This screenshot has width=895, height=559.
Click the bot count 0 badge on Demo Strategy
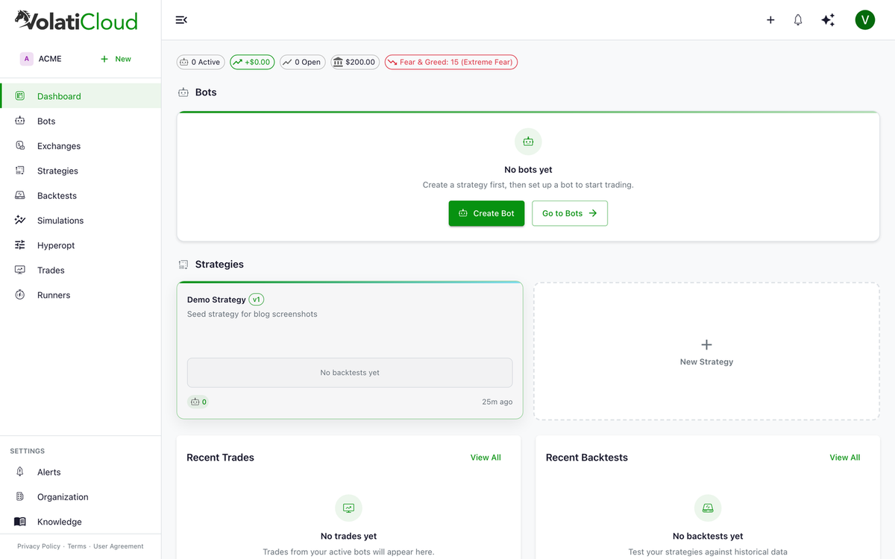coord(198,402)
